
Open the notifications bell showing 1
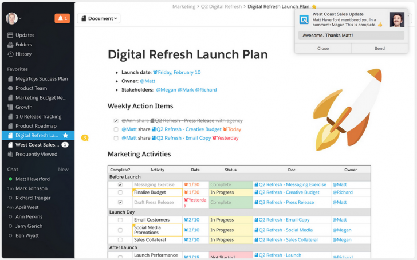[62, 18]
